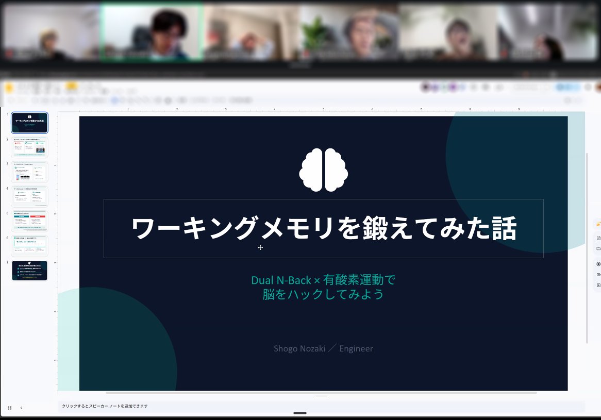Select slide 7 dark thumbnail in the filmstrip
This screenshot has width=601, height=420.
(29, 271)
